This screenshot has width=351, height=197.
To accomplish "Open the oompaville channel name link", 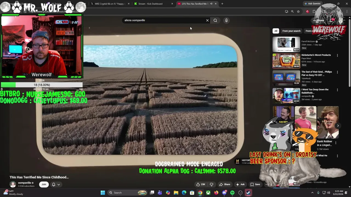I will coord(24,183).
